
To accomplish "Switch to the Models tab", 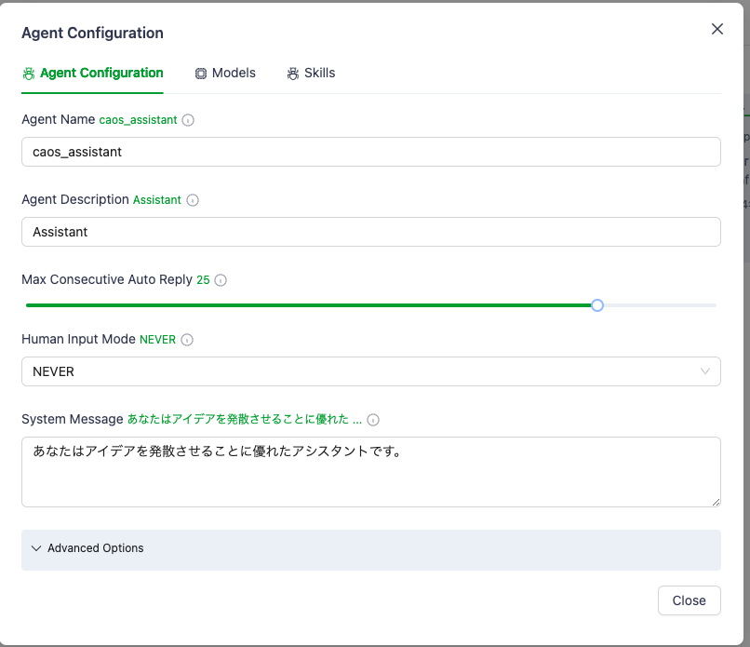I will click(225, 74).
